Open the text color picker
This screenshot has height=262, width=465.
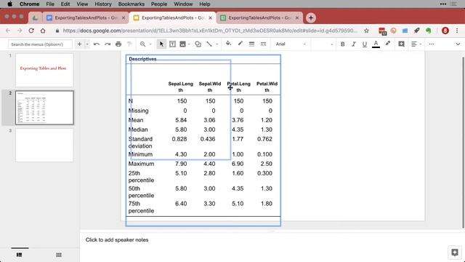click(376, 44)
